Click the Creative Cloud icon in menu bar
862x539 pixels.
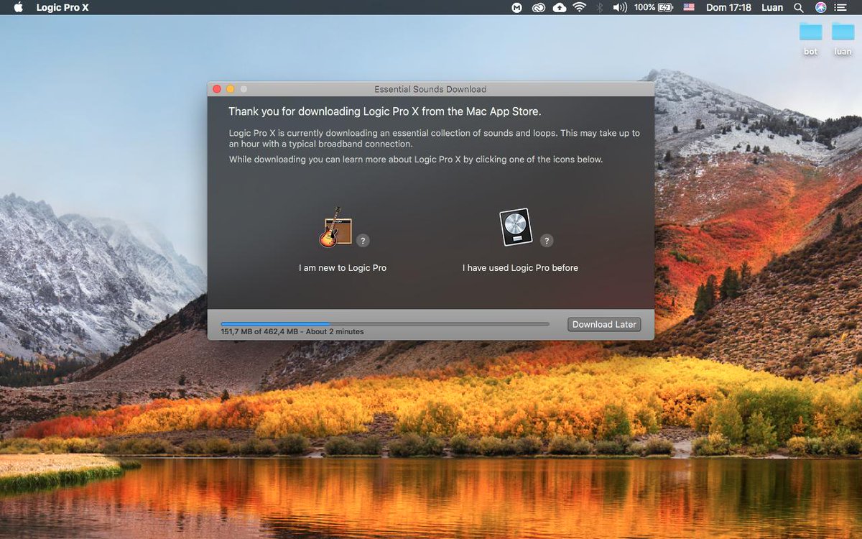(x=538, y=7)
